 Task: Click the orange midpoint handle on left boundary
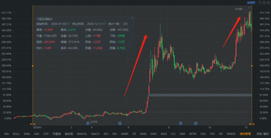click(33, 66)
